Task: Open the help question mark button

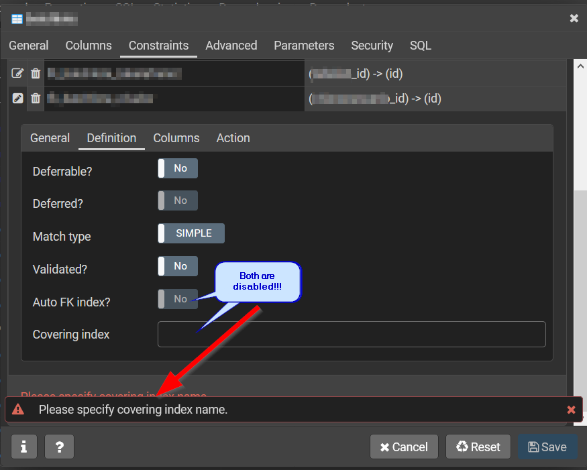Action: point(59,447)
